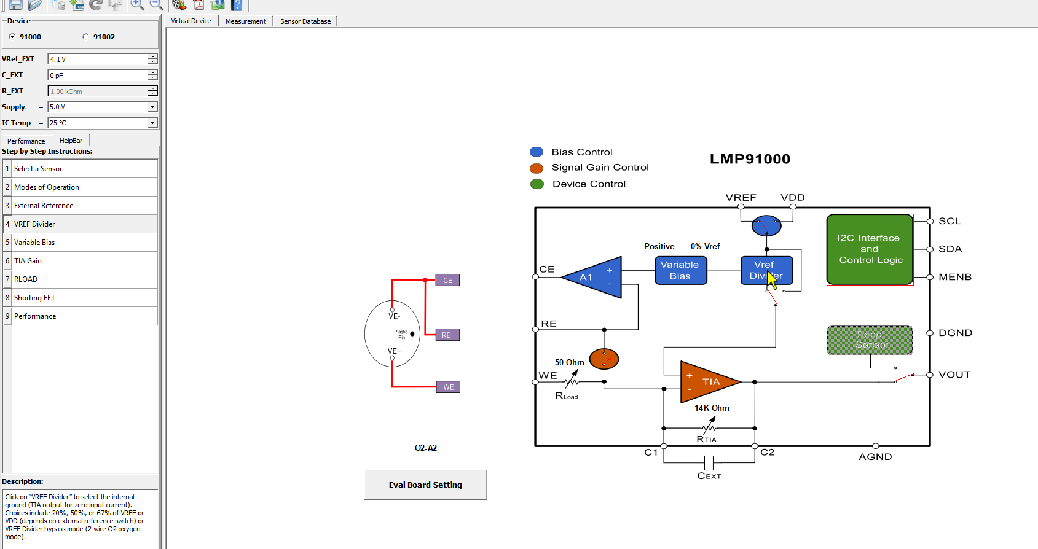
Task: Switch to the Virtual Device tab
Action: tap(191, 21)
